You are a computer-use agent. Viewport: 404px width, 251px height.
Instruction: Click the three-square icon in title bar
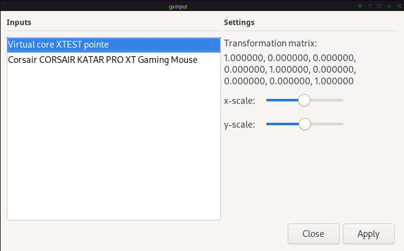[x=370, y=6]
